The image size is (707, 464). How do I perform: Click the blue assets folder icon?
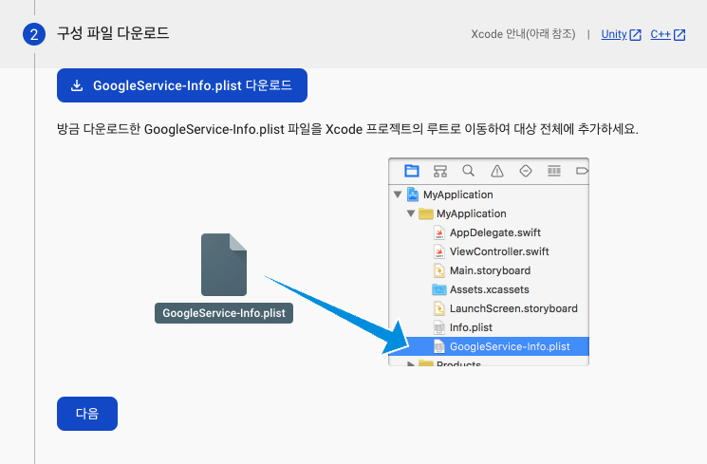439,289
